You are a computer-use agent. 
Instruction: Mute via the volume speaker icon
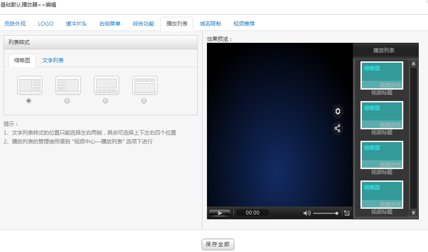click(307, 213)
